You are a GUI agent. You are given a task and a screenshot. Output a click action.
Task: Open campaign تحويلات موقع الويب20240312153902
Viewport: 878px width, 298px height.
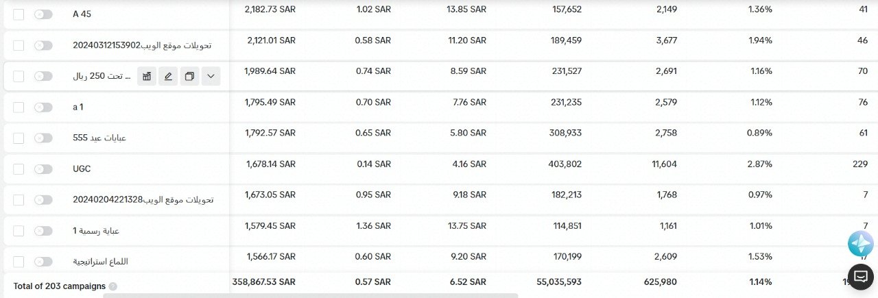click(x=142, y=45)
